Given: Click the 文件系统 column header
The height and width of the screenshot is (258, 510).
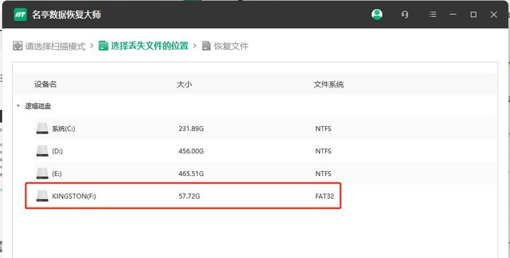Looking at the screenshot, I should [x=329, y=84].
